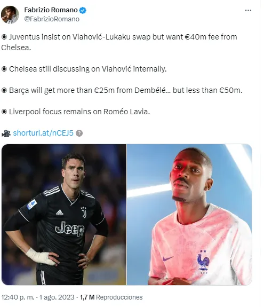Image resolution: width=264 pixels, height=307 pixels.
Task: Click the tweet text about Dembélé fee
Action: 125,90
